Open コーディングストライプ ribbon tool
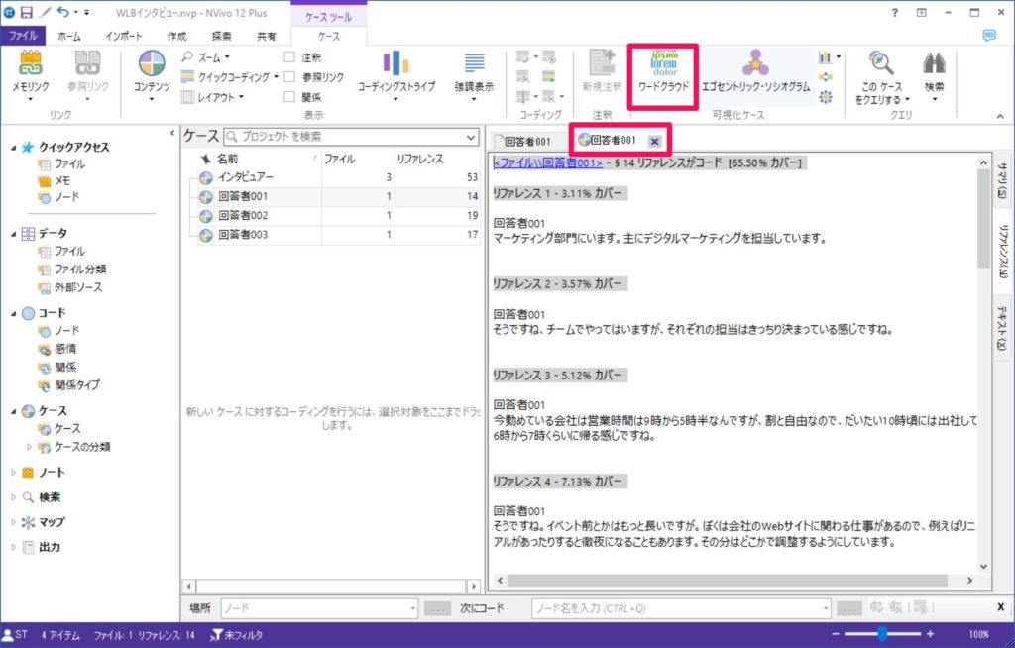The width and height of the screenshot is (1015, 648). click(x=395, y=65)
